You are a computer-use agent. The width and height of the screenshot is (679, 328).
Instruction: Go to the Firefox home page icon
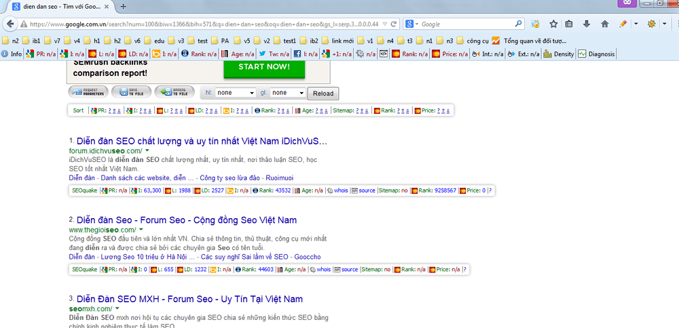point(605,24)
